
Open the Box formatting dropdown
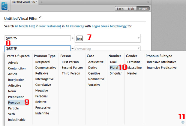138,38
